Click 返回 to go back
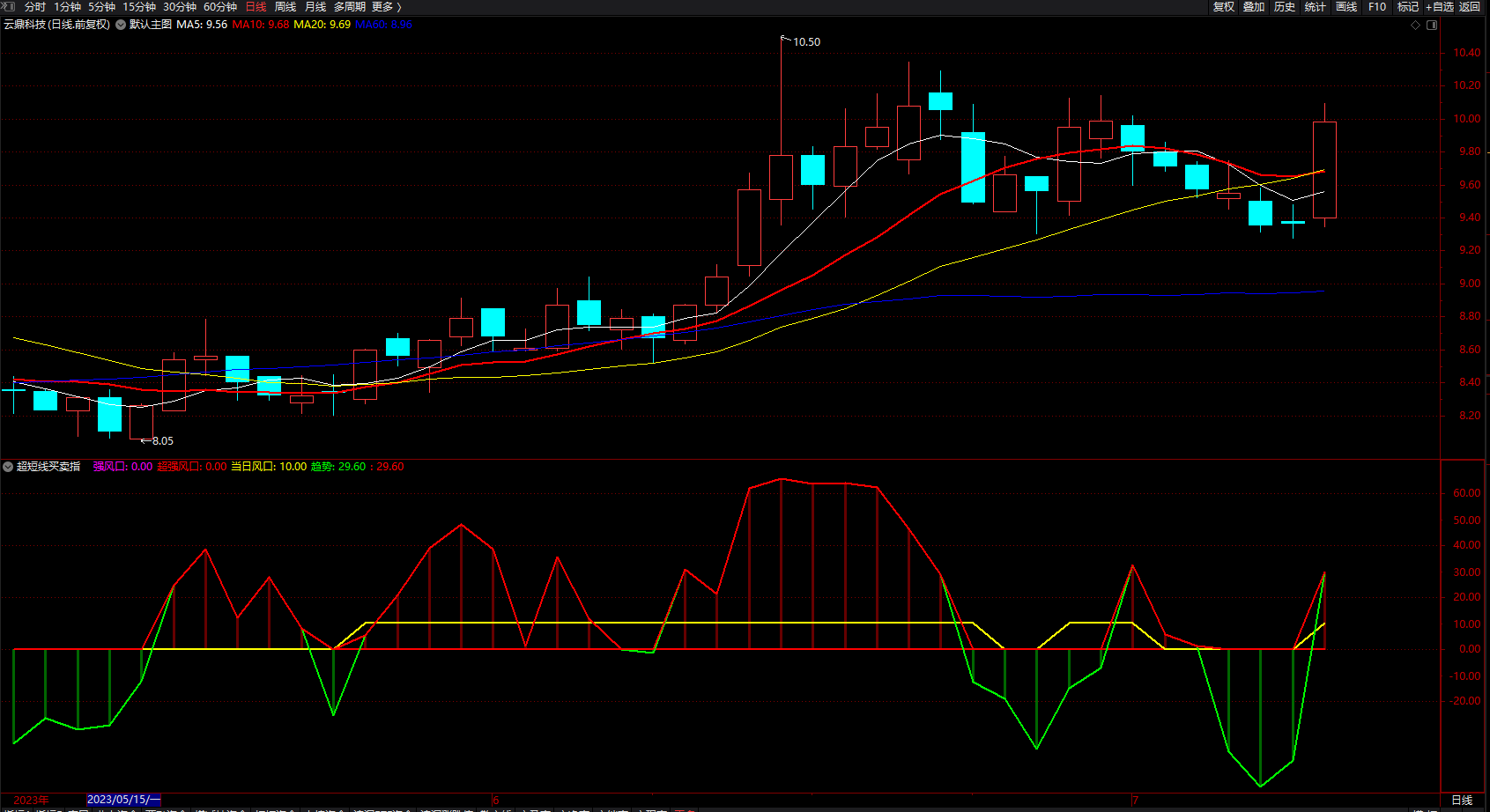 [1470, 7]
